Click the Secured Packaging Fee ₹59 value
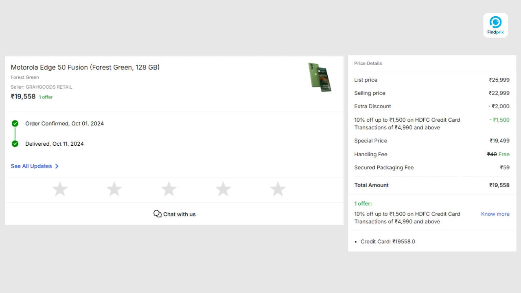This screenshot has width=521, height=293. point(505,168)
